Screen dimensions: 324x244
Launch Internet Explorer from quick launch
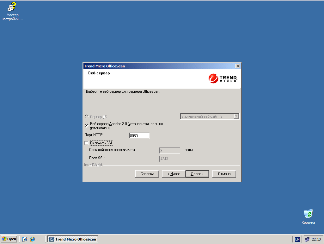pyautogui.click(x=33, y=239)
